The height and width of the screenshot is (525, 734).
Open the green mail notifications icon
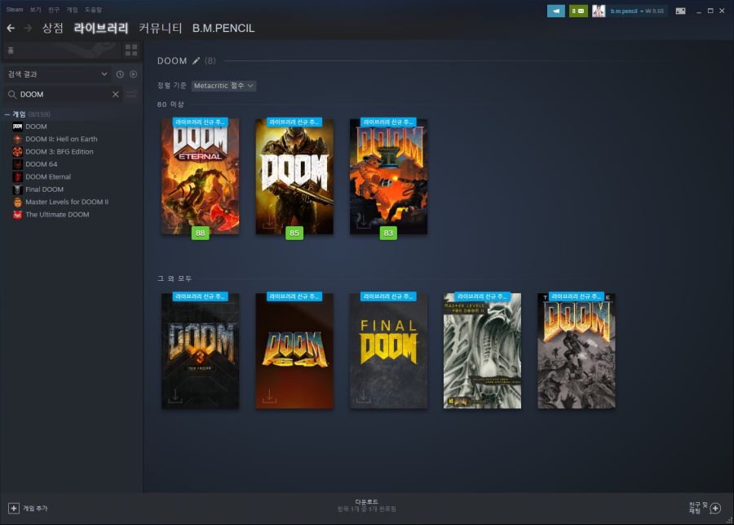pyautogui.click(x=579, y=11)
